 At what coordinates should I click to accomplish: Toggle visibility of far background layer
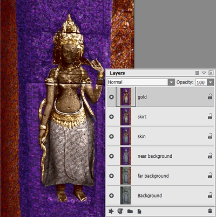coord(111,176)
